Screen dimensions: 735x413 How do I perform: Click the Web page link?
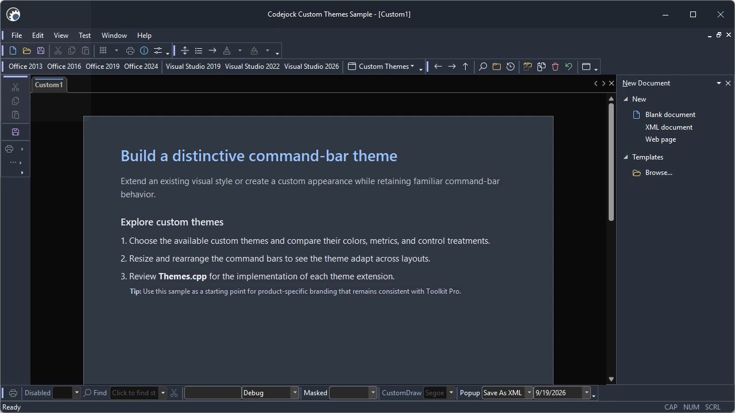click(x=660, y=139)
